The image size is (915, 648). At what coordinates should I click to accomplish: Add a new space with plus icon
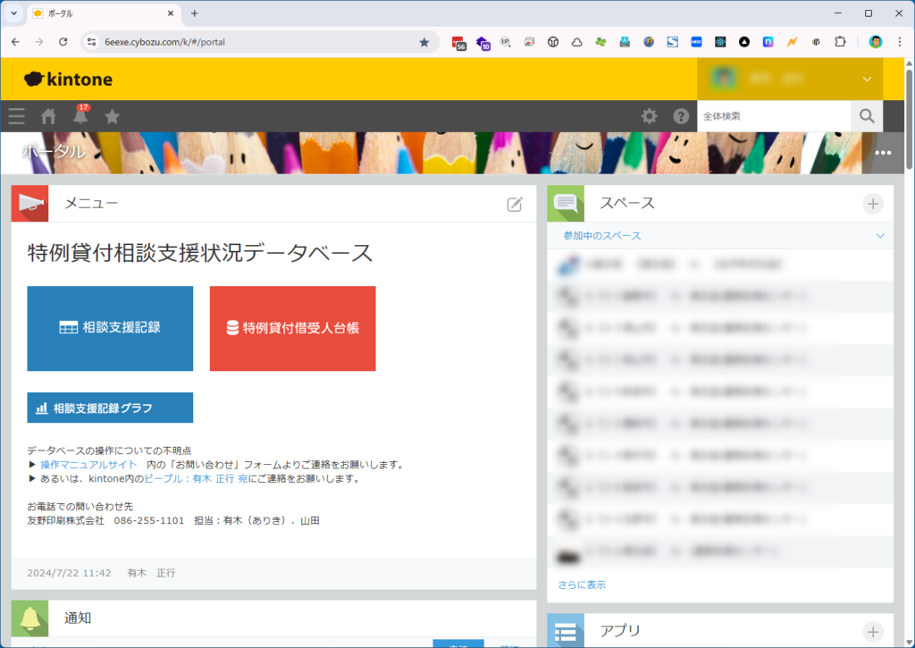coord(873,204)
